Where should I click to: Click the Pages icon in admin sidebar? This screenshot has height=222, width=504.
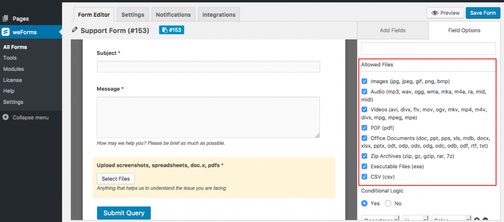point(5,18)
